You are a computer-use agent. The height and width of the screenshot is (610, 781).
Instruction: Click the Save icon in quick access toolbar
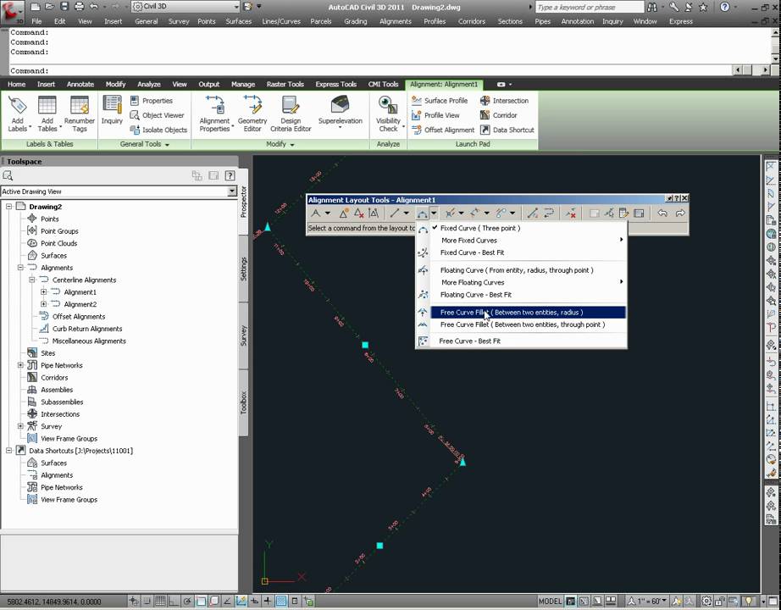[x=64, y=7]
